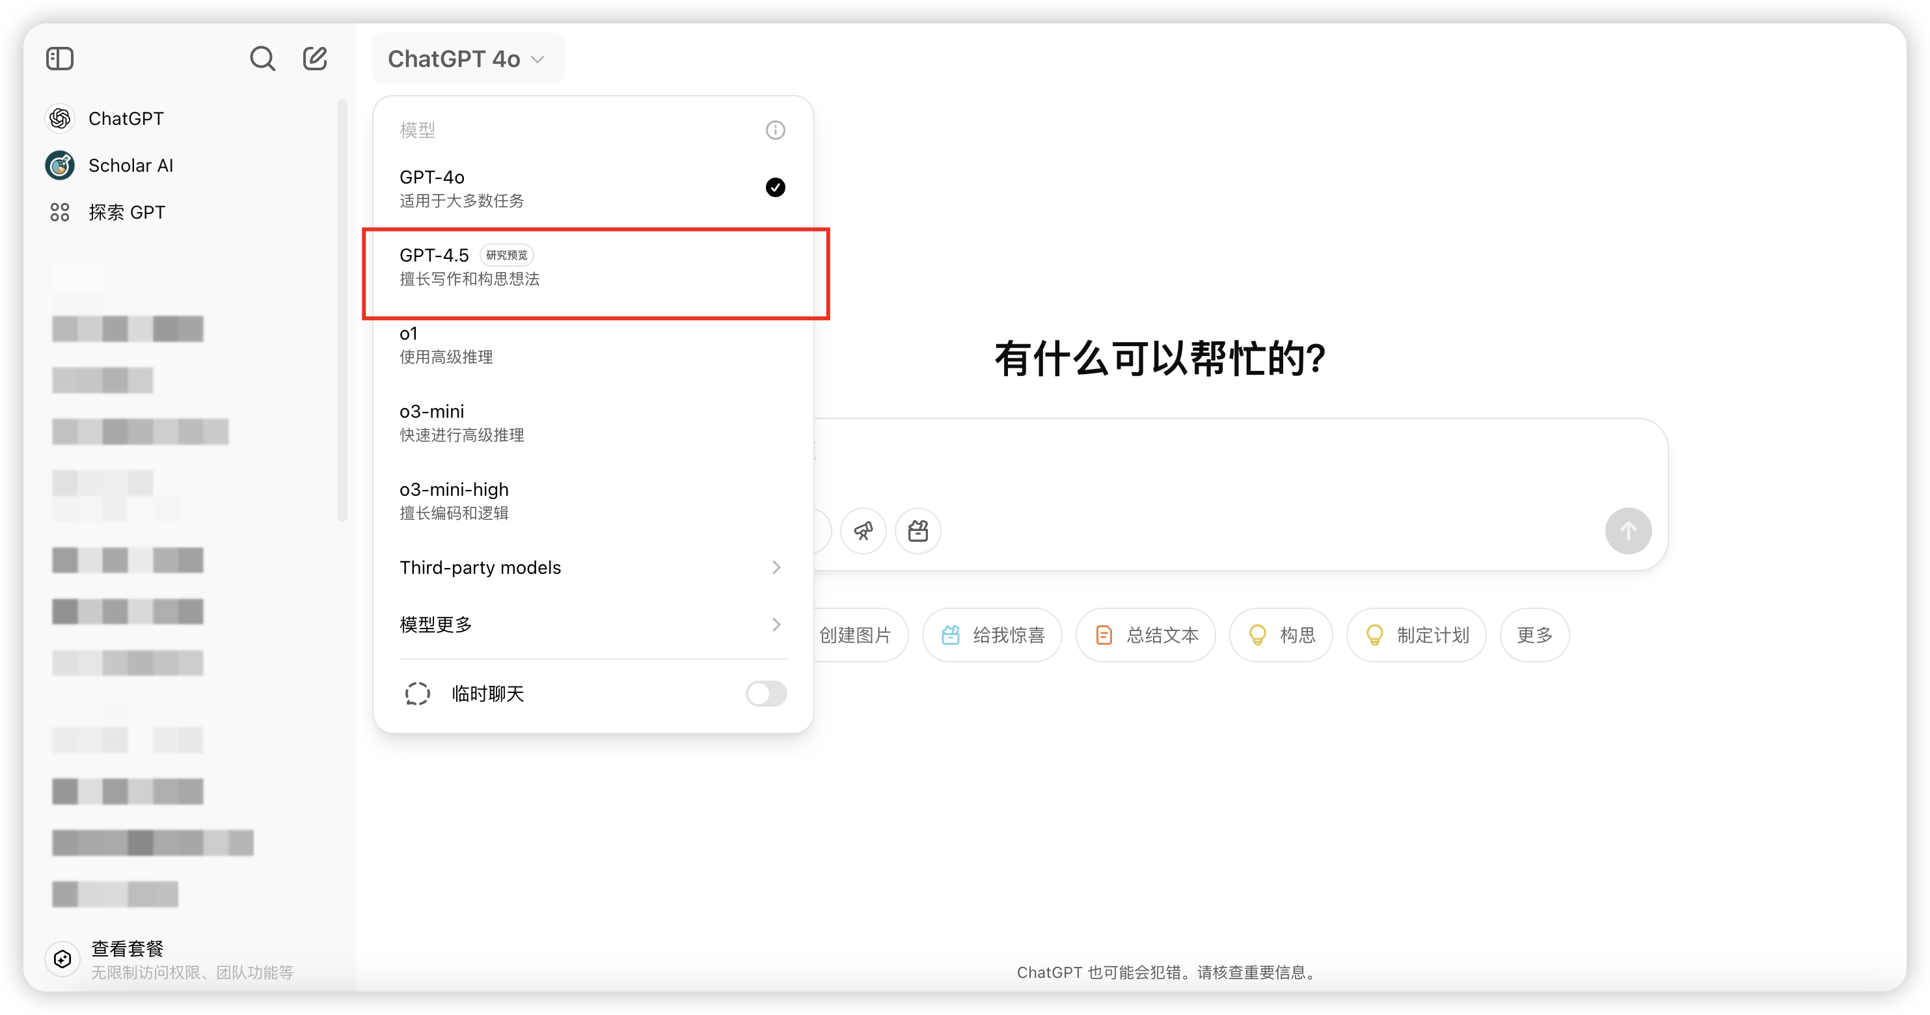The width and height of the screenshot is (1930, 1015).
Task: Select the GPT-4.5 model option
Action: click(593, 267)
